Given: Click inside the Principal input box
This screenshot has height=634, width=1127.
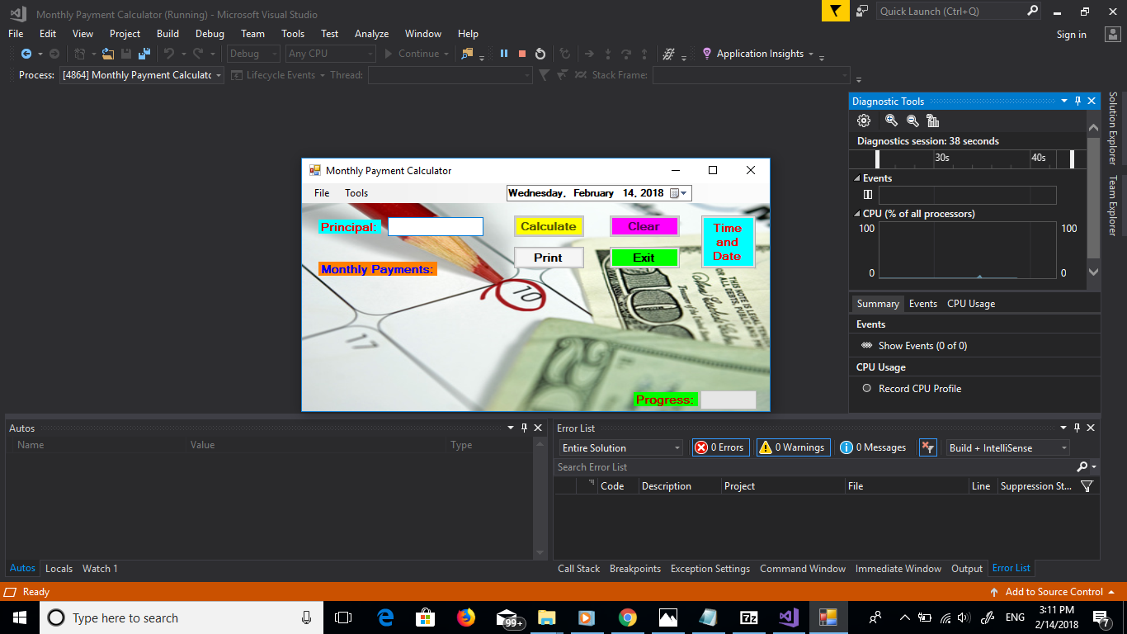Looking at the screenshot, I should click(x=435, y=225).
